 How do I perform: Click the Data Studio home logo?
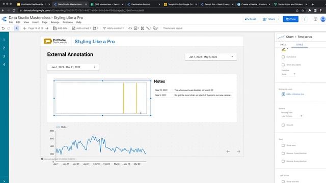pyautogui.click(x=4, y=19)
